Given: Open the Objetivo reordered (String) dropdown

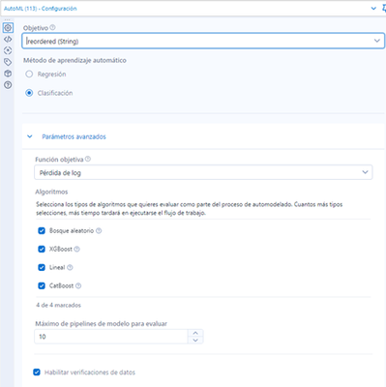Looking at the screenshot, I should (203, 41).
